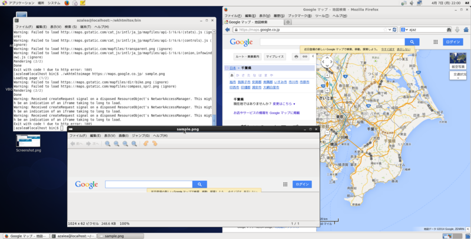The height and width of the screenshot is (239, 471).
Task: Click the next image arrow in image viewer
Action: point(92,144)
